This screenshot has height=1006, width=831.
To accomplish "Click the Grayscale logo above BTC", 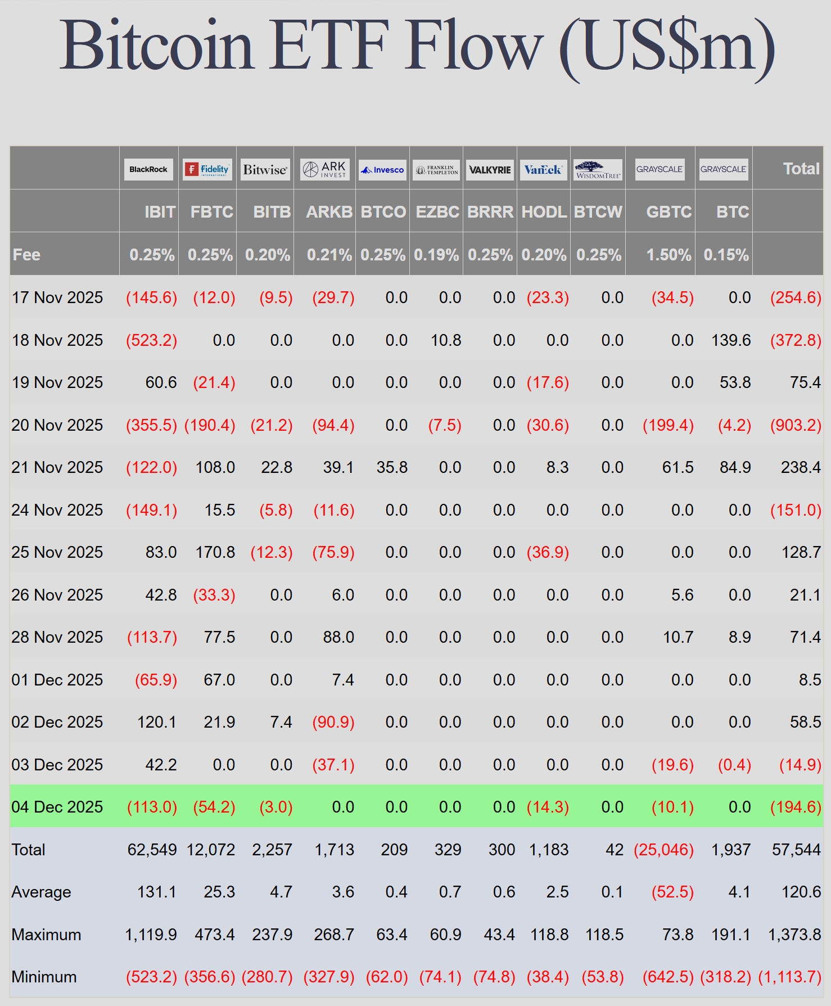I will point(723,169).
